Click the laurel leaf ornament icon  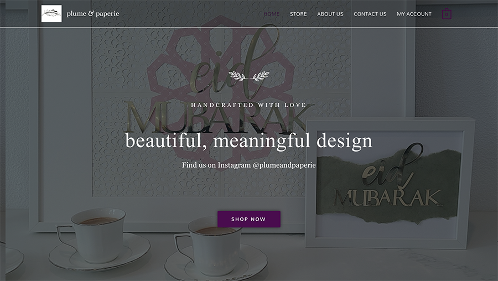click(x=249, y=76)
